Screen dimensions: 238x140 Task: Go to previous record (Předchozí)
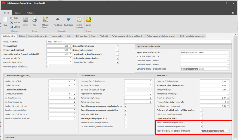click(58, 22)
